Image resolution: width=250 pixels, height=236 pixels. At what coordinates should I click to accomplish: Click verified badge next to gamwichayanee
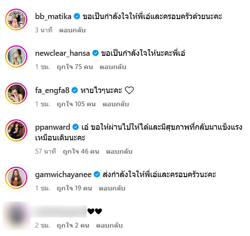click(x=97, y=174)
